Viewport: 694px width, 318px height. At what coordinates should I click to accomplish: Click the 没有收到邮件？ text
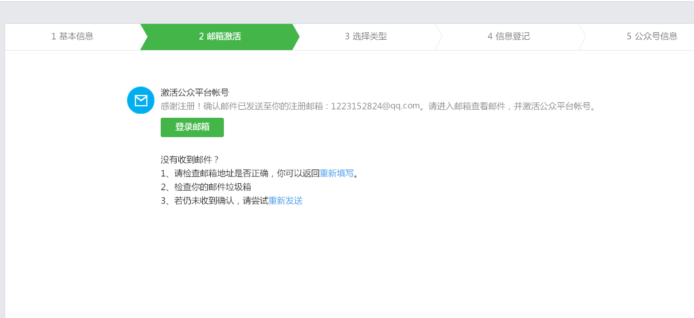point(190,160)
